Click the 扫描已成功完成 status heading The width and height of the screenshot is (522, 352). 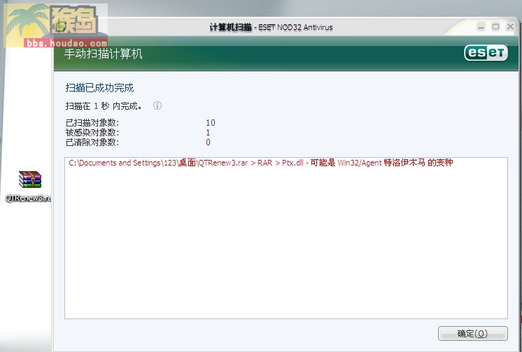[x=99, y=88]
